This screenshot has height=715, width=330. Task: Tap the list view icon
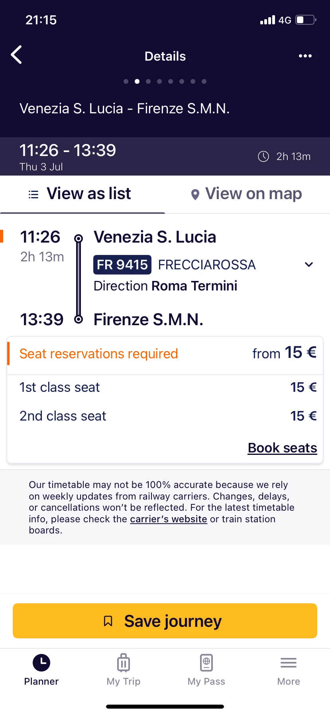click(x=33, y=194)
